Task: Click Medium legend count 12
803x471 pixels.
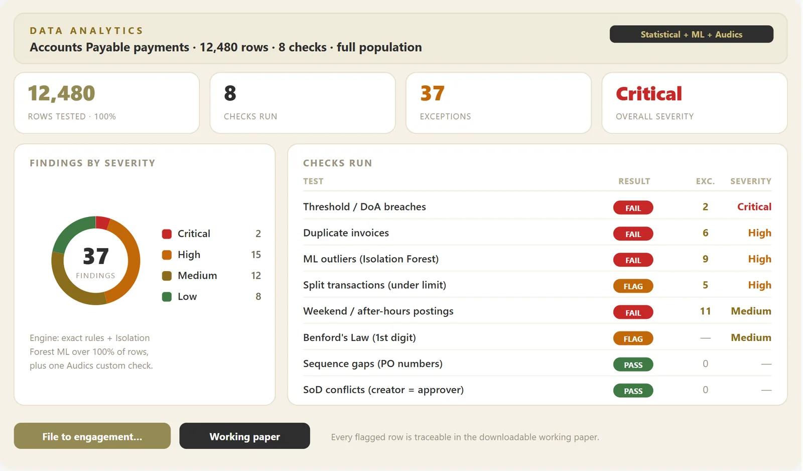Action: 256,276
